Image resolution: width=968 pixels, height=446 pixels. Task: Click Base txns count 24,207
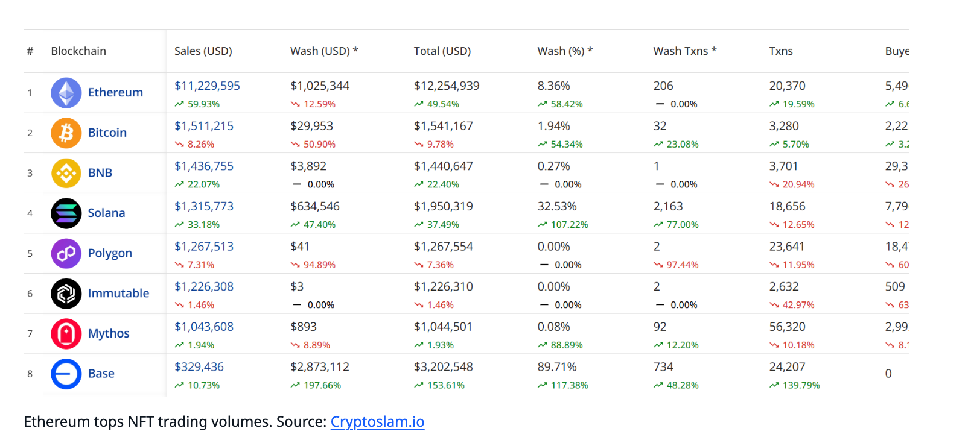coord(788,367)
